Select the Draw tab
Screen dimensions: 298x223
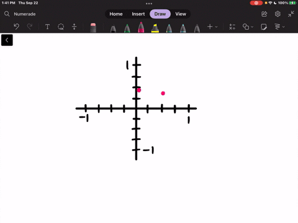(160, 14)
